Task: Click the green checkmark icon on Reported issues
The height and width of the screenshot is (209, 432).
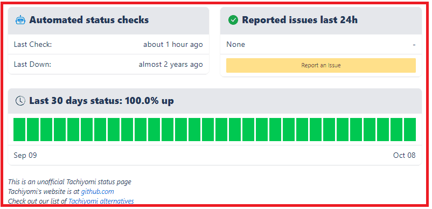Action: click(x=233, y=20)
